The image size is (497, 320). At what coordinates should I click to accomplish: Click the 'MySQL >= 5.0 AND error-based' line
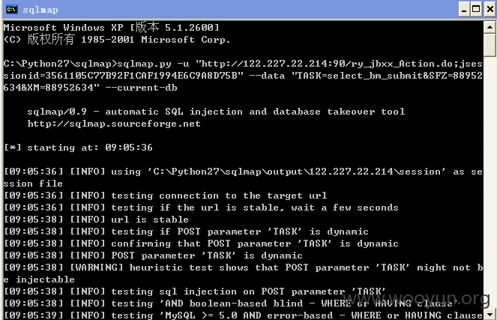click(x=244, y=316)
